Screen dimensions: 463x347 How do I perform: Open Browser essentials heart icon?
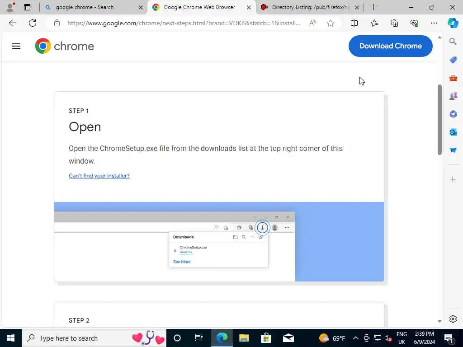click(x=414, y=23)
